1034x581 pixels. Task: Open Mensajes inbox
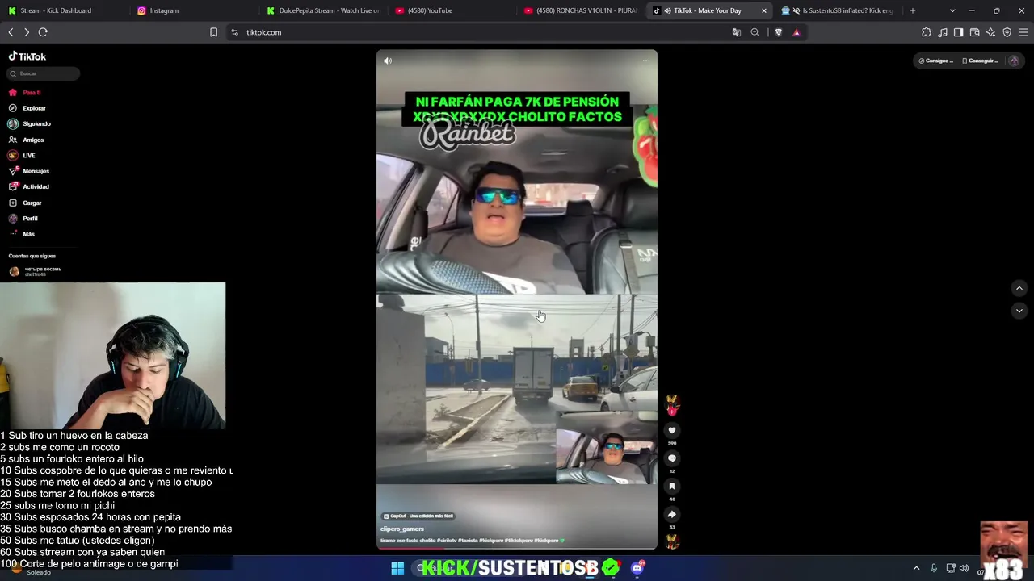coord(28,171)
